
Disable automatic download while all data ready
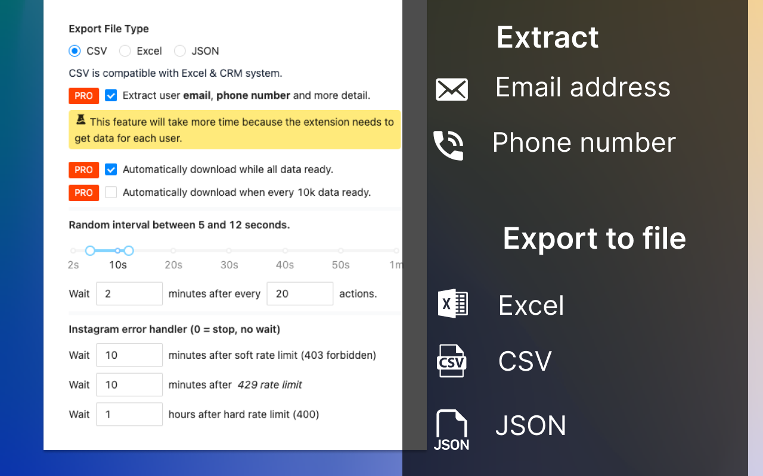click(111, 170)
